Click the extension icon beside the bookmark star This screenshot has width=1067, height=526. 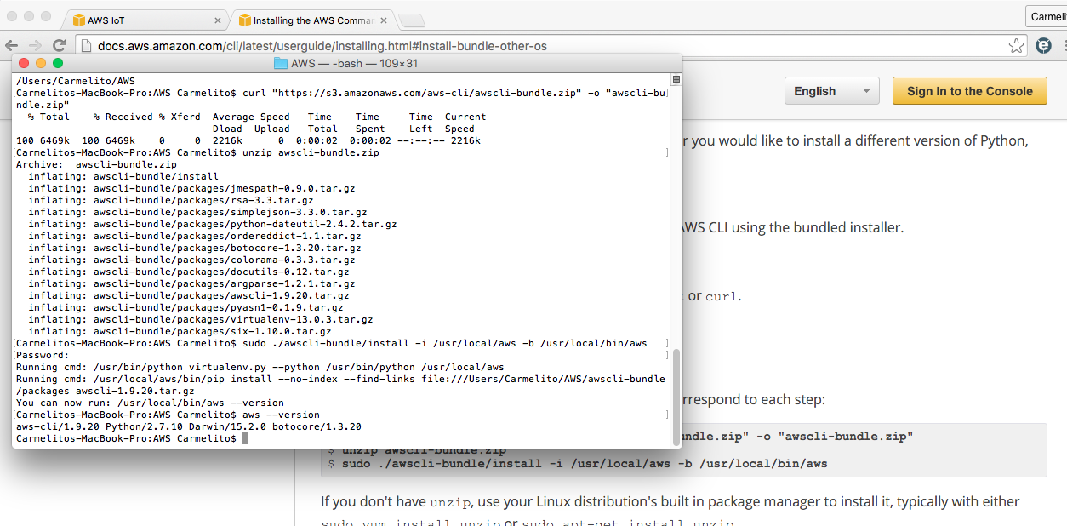1043,45
